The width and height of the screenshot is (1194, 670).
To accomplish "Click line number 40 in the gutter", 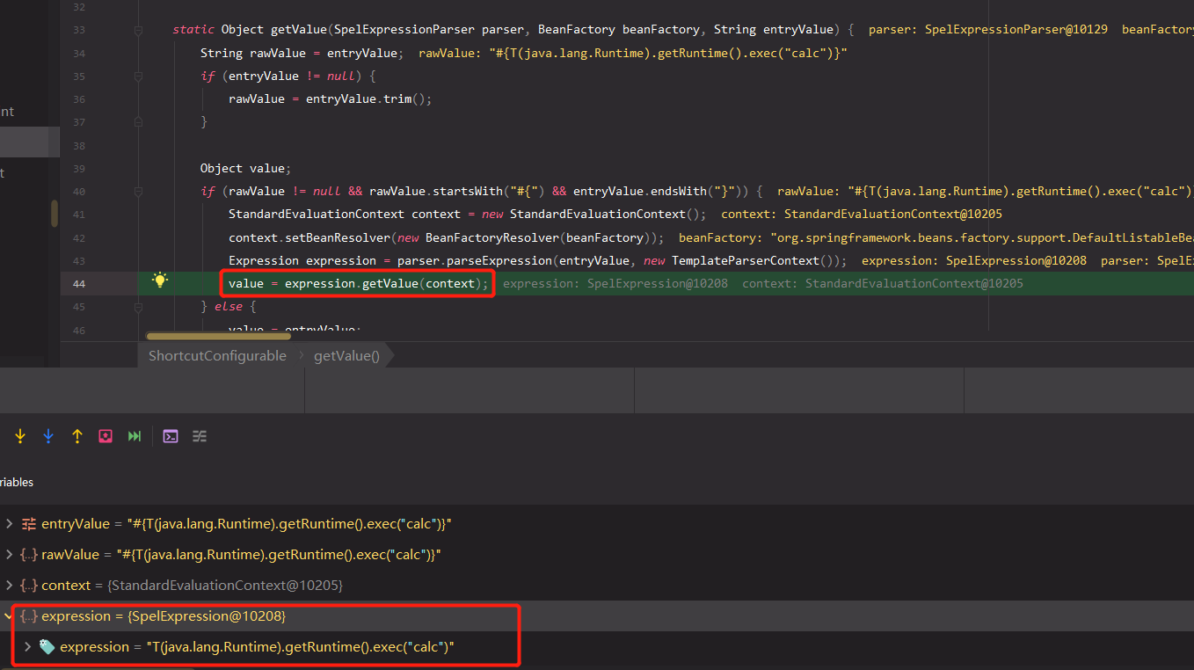I will point(78,191).
